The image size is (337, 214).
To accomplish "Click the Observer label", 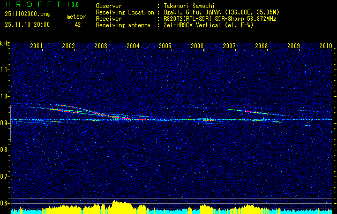I will tap(109, 6).
